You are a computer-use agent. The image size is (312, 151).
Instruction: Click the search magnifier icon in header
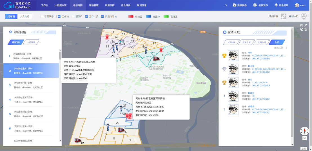pyautogui.click(x=226, y=6)
